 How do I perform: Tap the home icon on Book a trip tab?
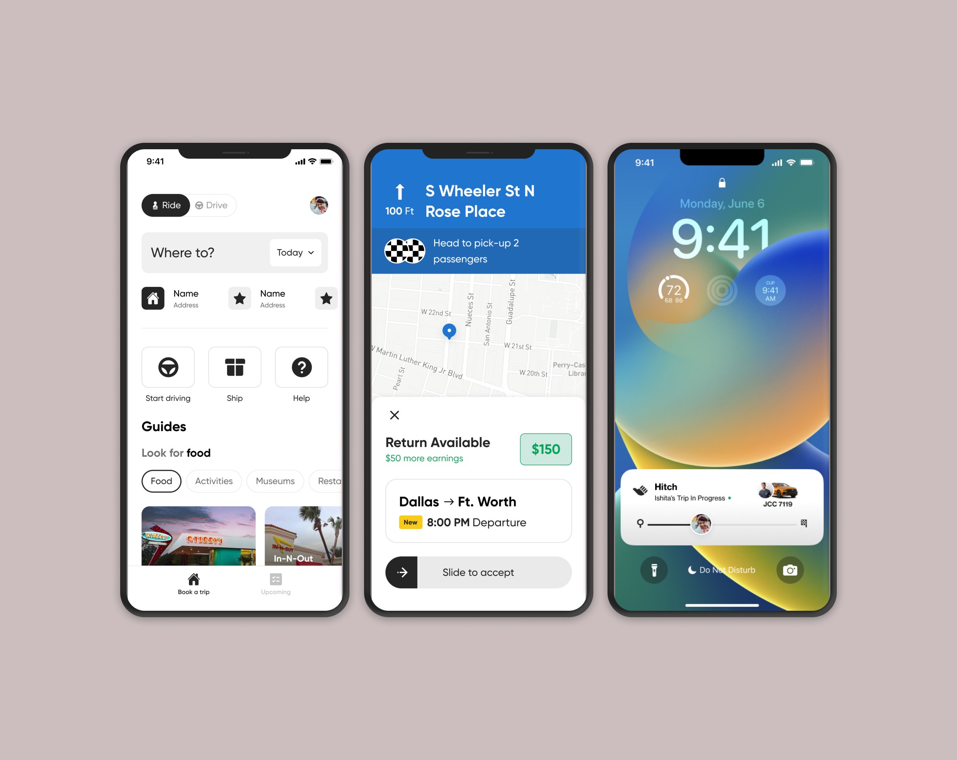(x=193, y=580)
